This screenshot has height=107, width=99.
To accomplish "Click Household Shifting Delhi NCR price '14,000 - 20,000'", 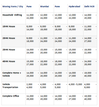I will 90,16.
